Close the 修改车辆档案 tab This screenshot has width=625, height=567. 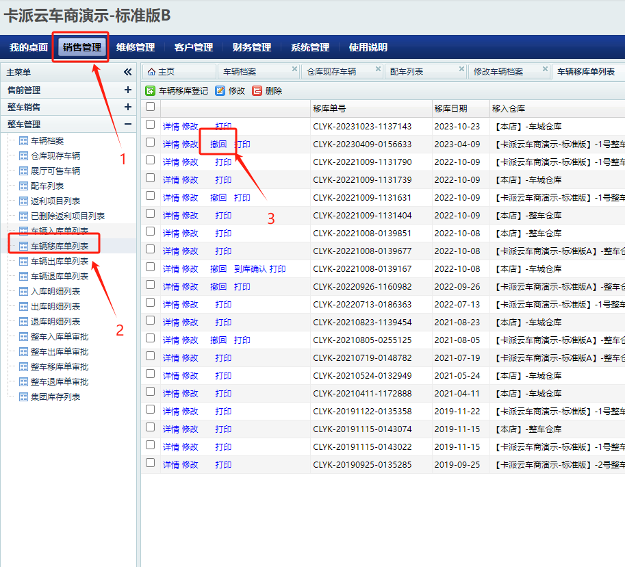tap(545, 68)
